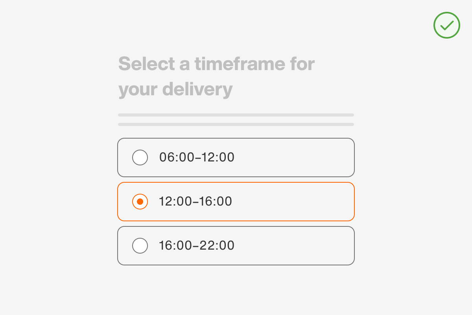This screenshot has width=472, height=315.
Task: Click the orange dot inside the selected radio
Action: [x=140, y=202]
